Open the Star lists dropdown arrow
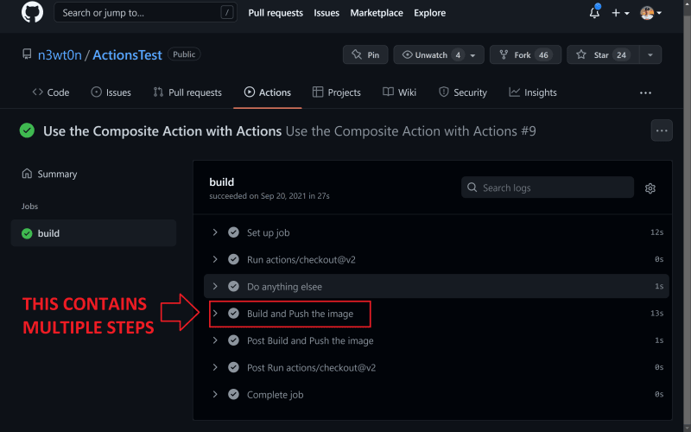Image resolution: width=691 pixels, height=432 pixels. 650,54
